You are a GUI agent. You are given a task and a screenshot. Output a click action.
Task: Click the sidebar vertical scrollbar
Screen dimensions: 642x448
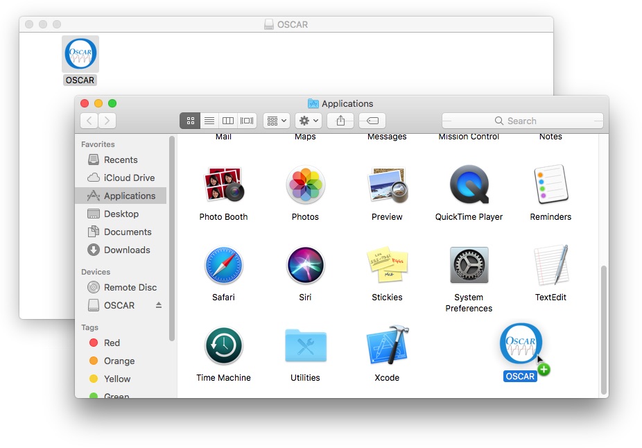click(x=172, y=239)
